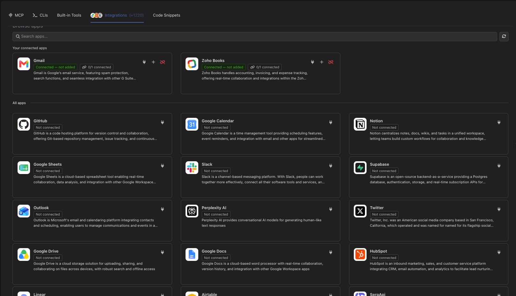Image resolution: width=516 pixels, height=296 pixels.
Task: Connect Google Docs using its plug icon
Action: (331, 252)
